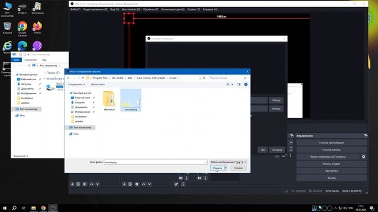Click the Открыть button in file dialog
Screen dimensions: 378x212
click(x=217, y=168)
